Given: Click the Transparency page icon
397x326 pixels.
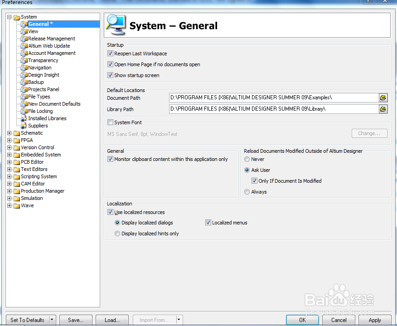Looking at the screenshot, I should tap(24, 61).
